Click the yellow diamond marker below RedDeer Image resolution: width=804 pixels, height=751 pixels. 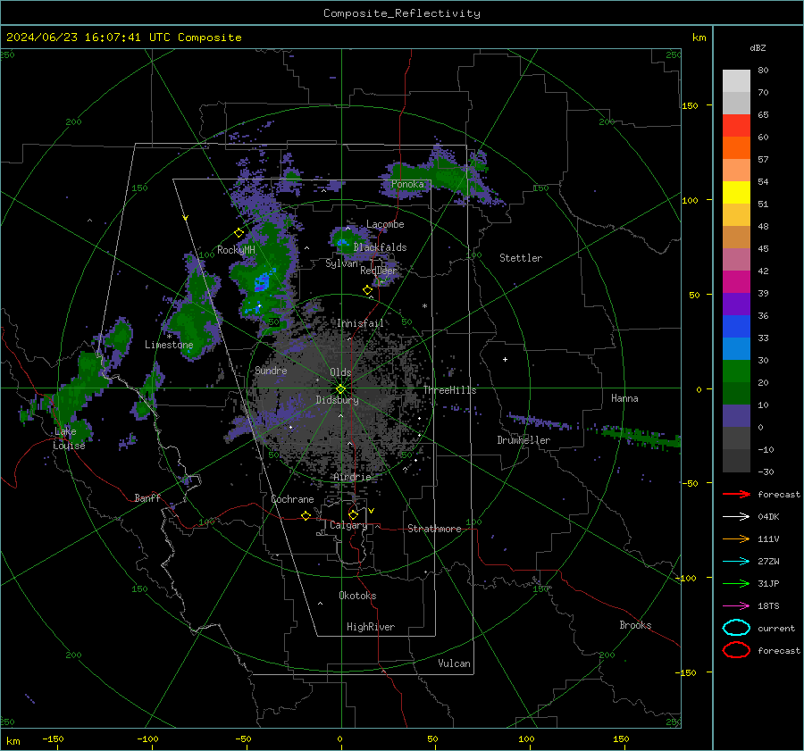[368, 290]
